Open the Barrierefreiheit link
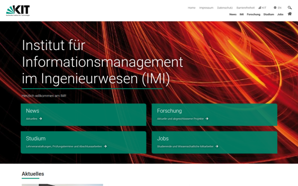298x186 pixels. 245,8
